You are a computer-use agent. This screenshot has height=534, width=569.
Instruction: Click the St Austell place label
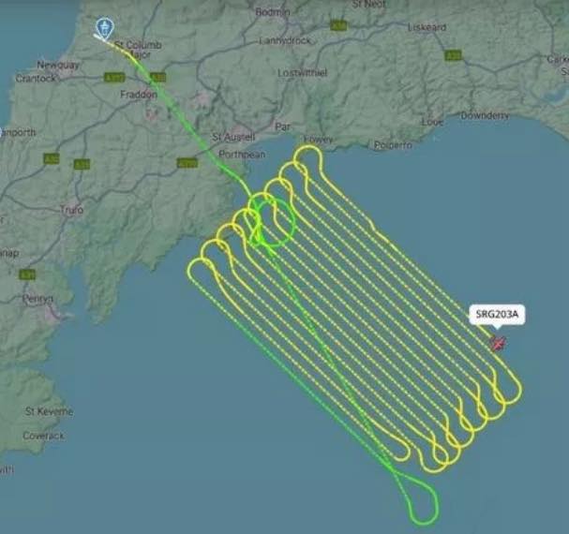pos(233,137)
